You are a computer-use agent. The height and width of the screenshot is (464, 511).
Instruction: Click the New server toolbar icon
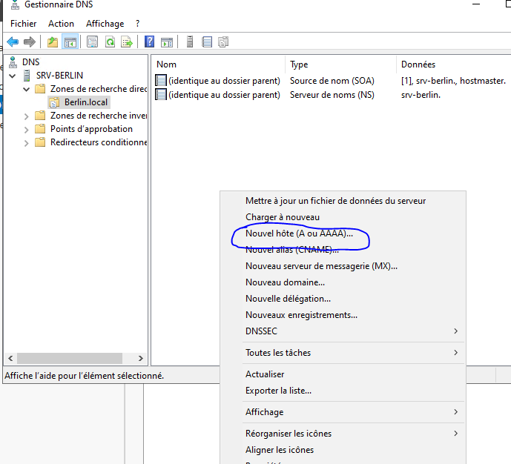191,42
